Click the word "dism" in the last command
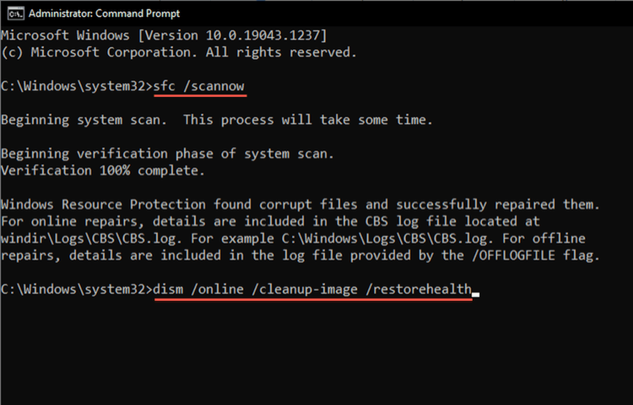The image size is (633, 405). tap(170, 289)
